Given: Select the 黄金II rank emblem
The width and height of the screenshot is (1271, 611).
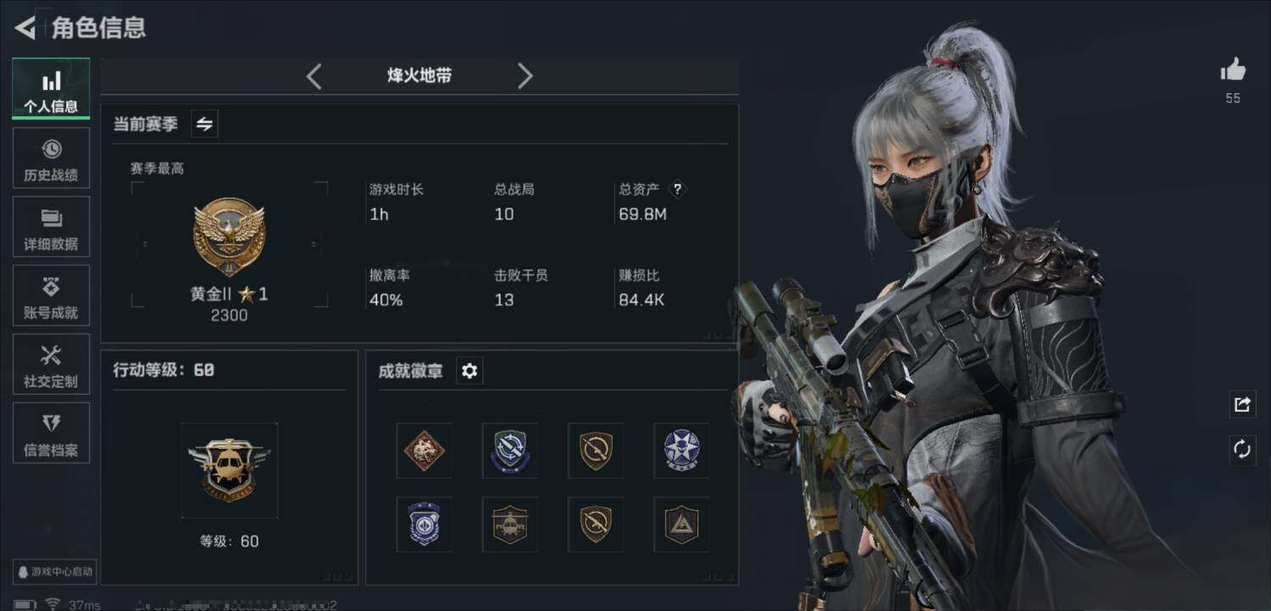Looking at the screenshot, I should pos(229,238).
